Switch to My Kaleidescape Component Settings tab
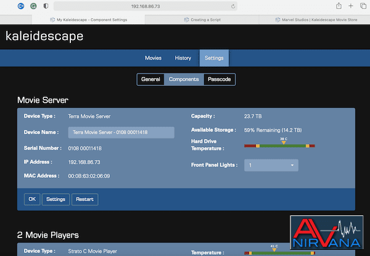Screen dimensions: 370x256 [x=88, y=20]
